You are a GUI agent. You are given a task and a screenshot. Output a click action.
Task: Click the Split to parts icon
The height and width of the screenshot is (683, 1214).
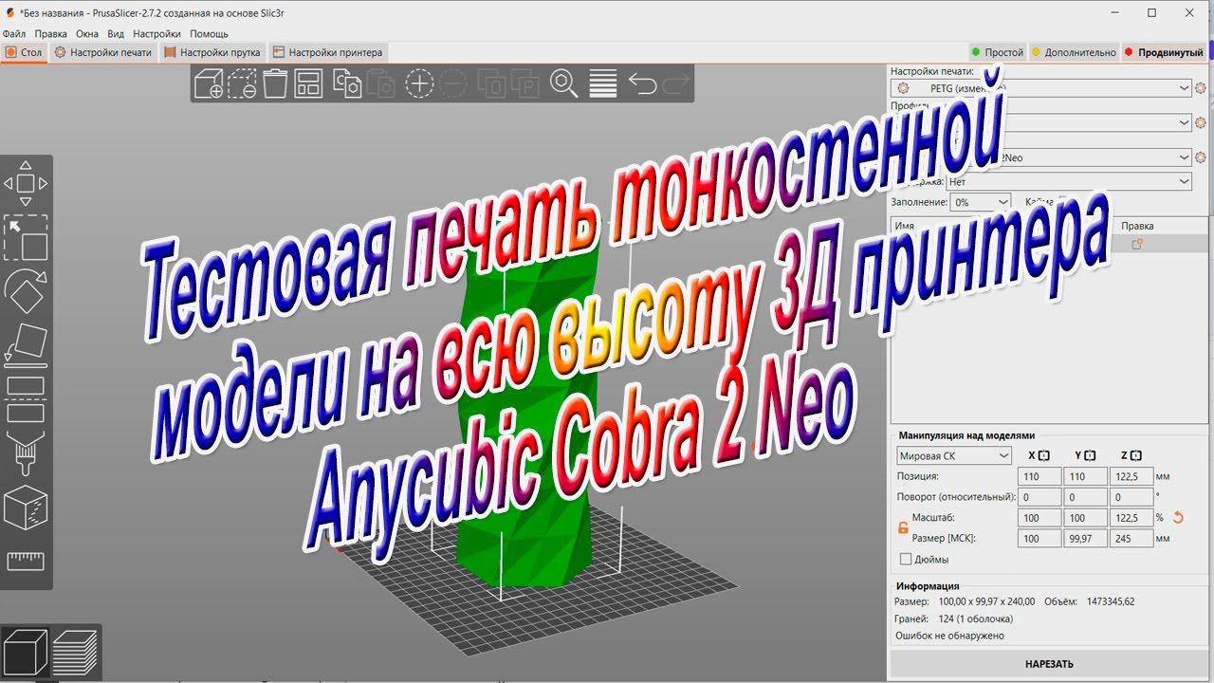(x=524, y=83)
